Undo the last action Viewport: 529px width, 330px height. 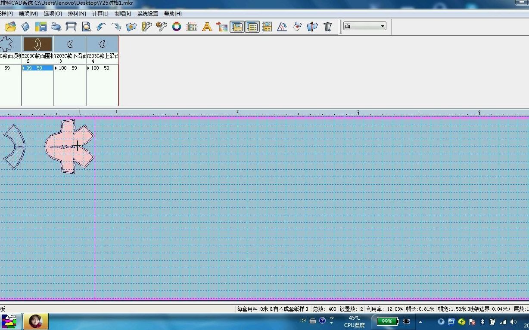(102, 26)
